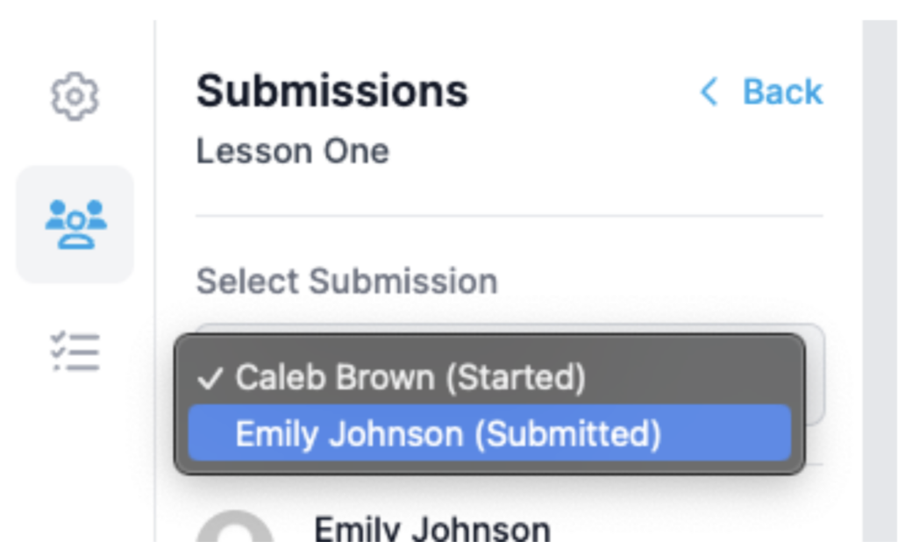This screenshot has width=898, height=542.
Task: Go back using the Back link text
Action: click(x=782, y=91)
